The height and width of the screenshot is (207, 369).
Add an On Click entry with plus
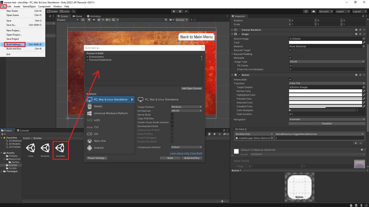[356, 143]
